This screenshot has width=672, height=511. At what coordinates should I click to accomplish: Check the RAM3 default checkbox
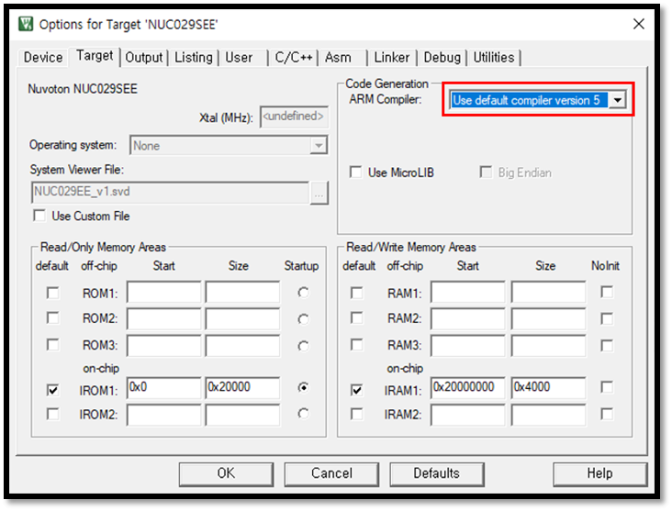(356, 345)
